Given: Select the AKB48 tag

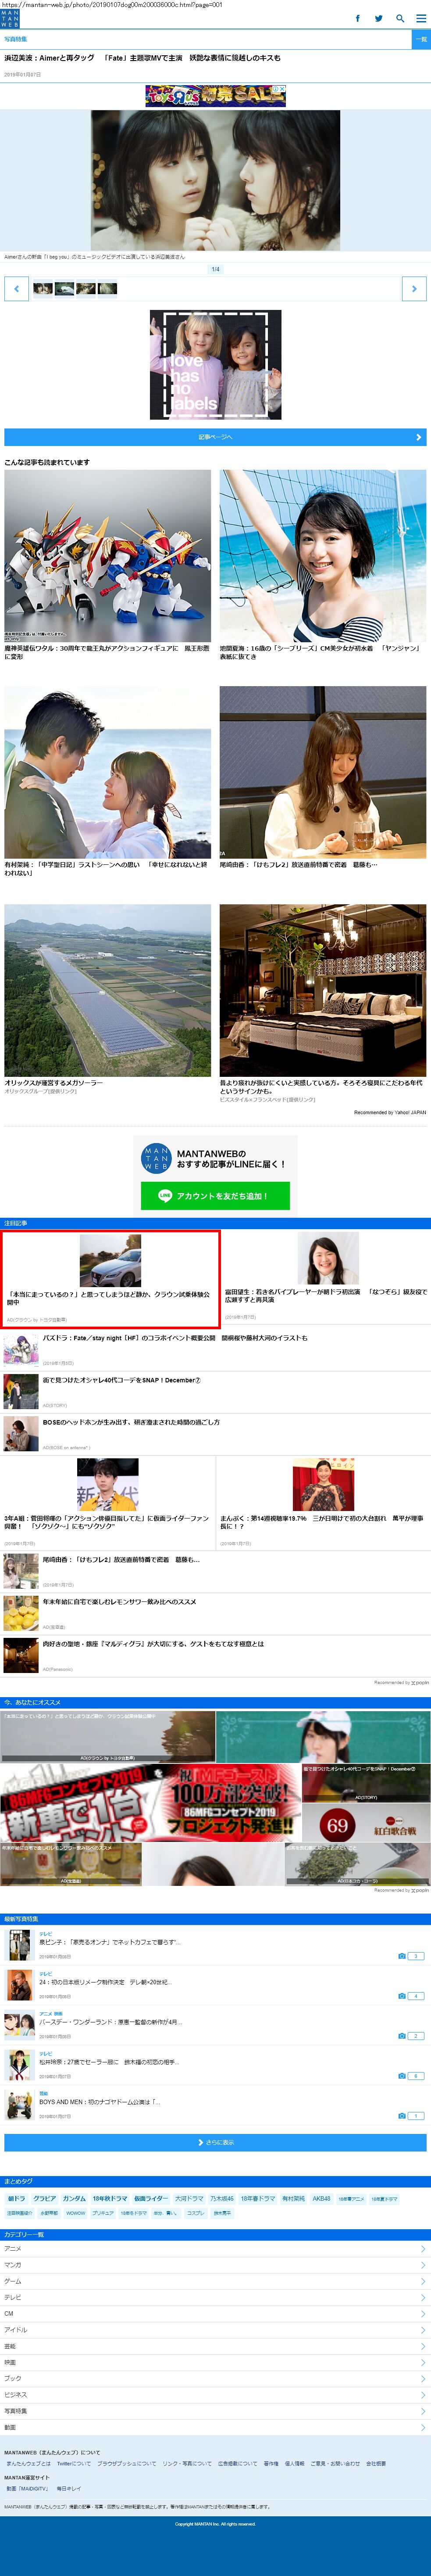Looking at the screenshot, I should (321, 2199).
